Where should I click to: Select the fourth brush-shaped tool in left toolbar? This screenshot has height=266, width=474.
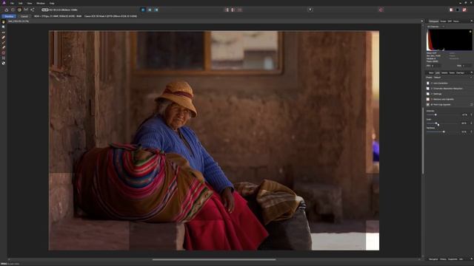pos(4,38)
